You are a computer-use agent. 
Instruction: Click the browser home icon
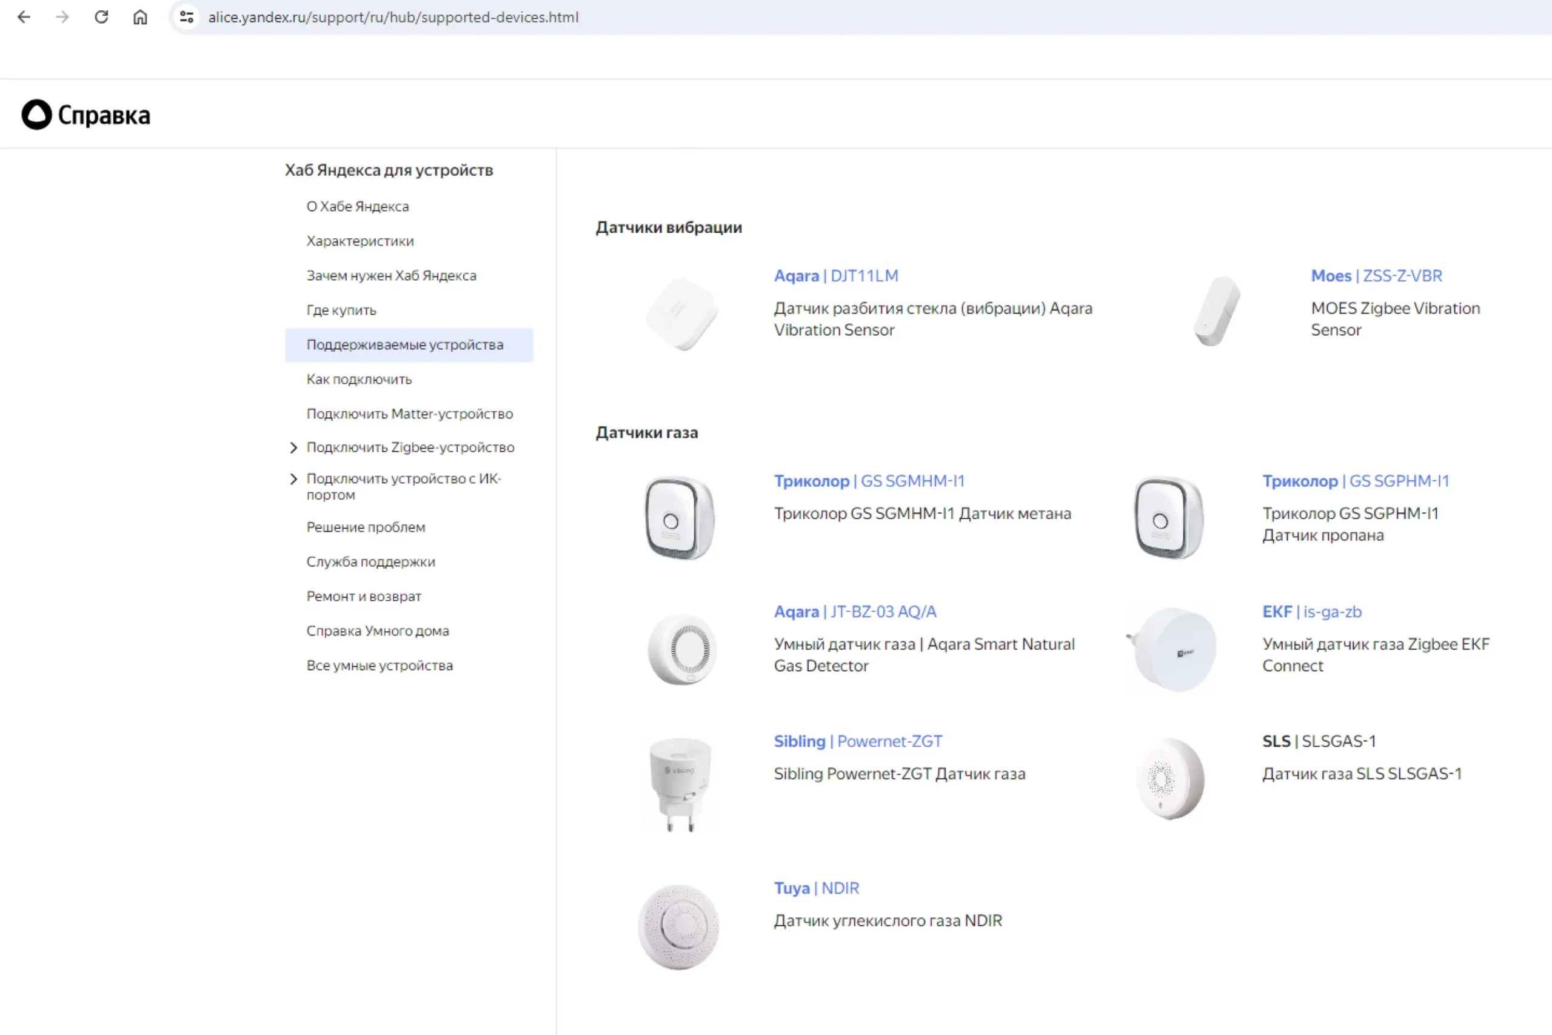pos(140,17)
